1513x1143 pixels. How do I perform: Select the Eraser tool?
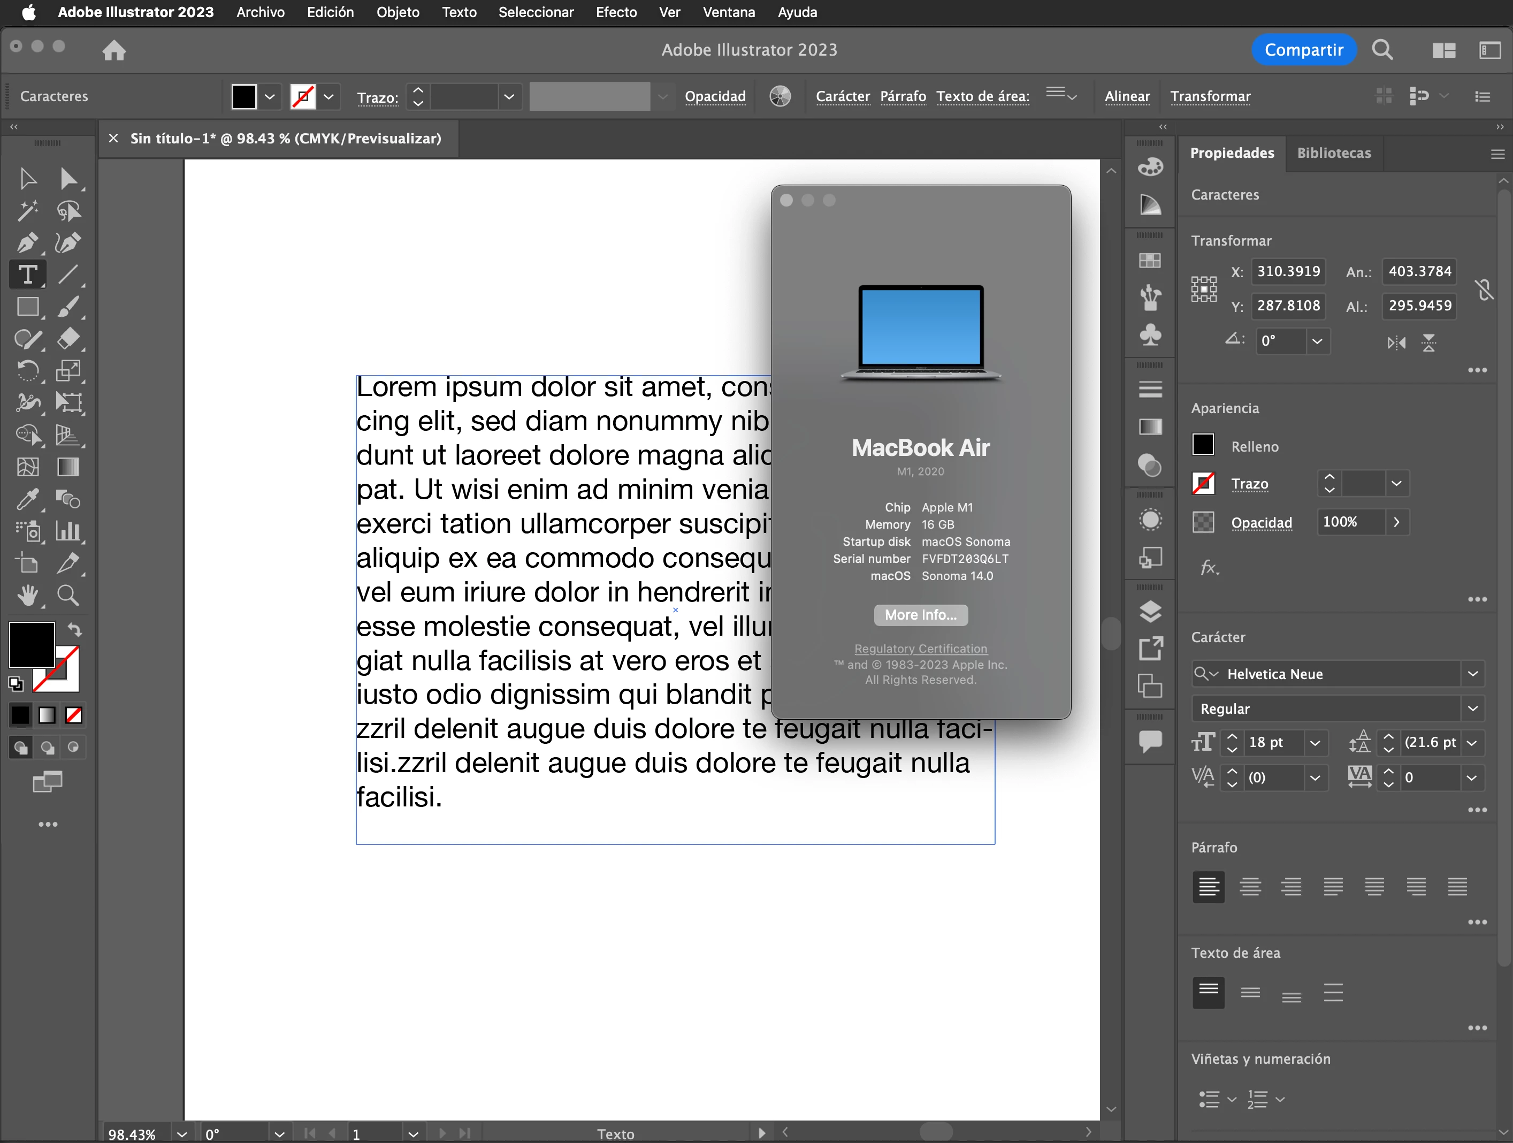point(68,339)
